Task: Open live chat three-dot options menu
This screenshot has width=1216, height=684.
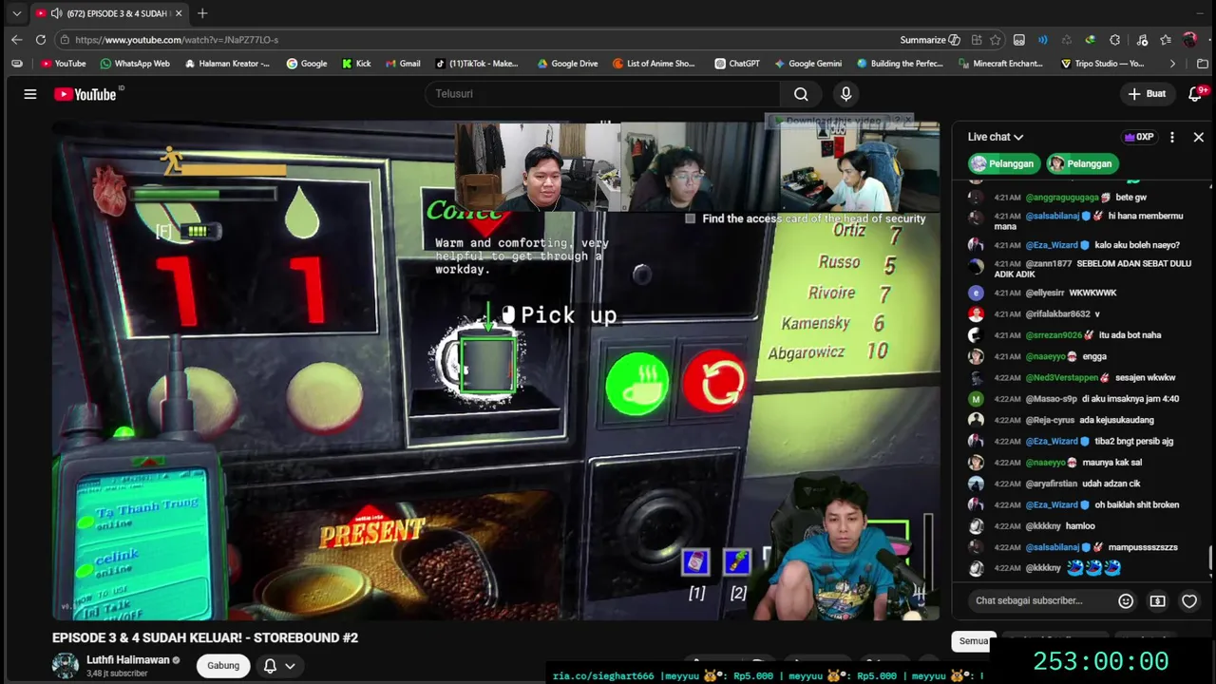Action: coord(1171,137)
